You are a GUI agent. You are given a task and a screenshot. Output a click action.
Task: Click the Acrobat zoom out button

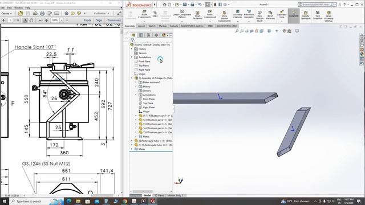[x=40, y=20]
